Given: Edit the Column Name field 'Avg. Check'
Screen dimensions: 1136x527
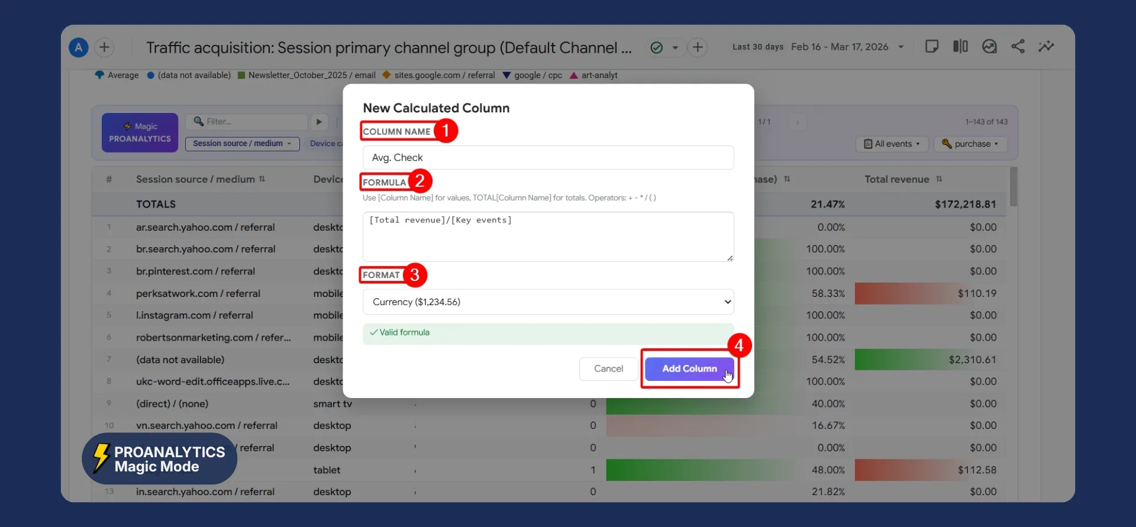Looking at the screenshot, I should [x=548, y=157].
